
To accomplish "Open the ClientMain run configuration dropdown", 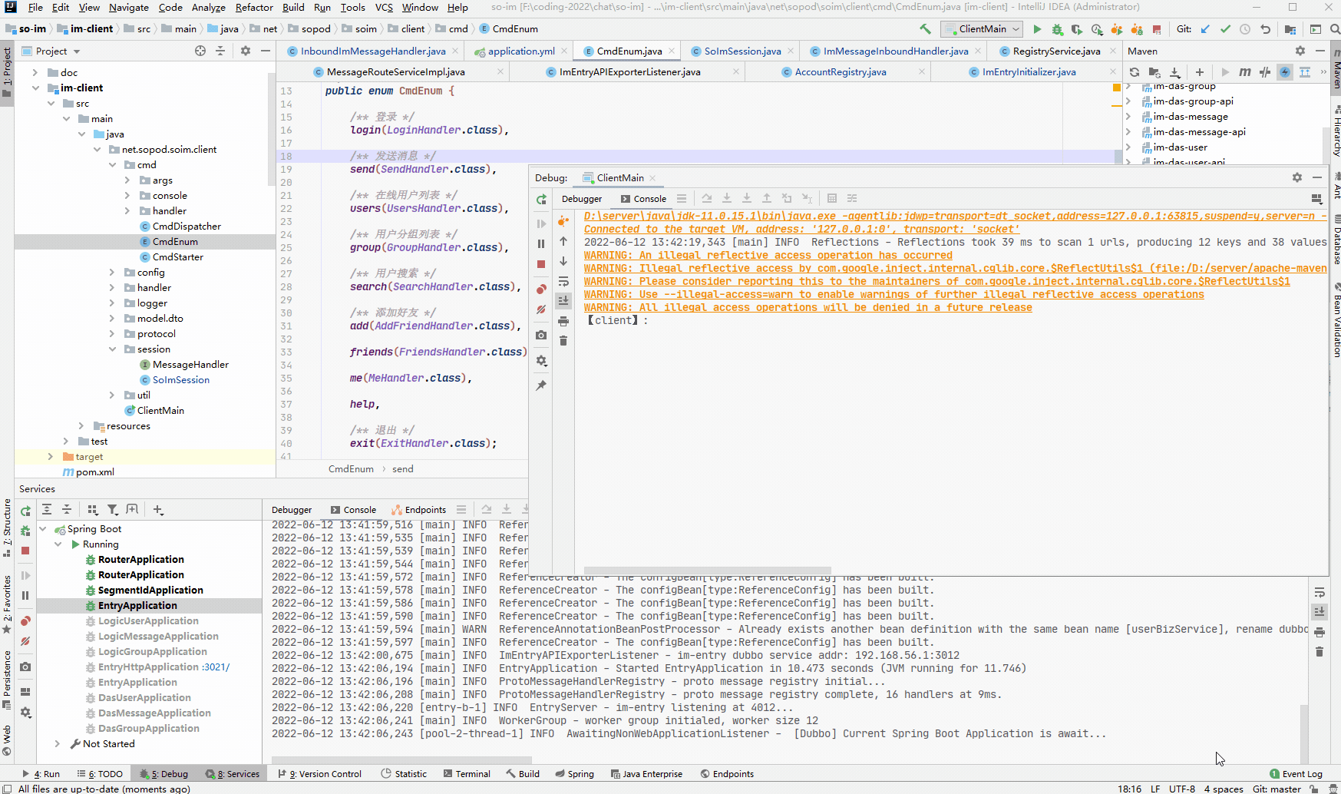I will point(983,29).
